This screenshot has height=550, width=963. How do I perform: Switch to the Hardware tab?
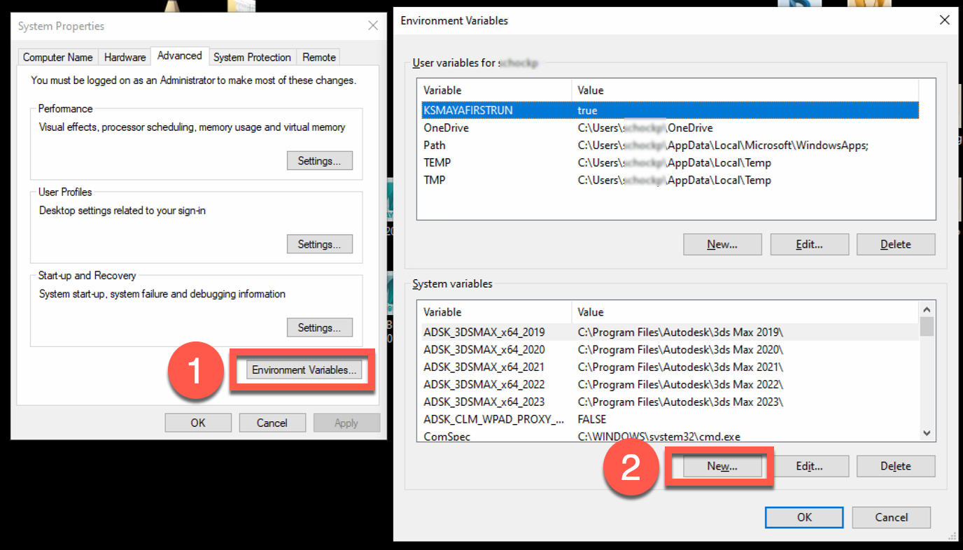(x=125, y=57)
